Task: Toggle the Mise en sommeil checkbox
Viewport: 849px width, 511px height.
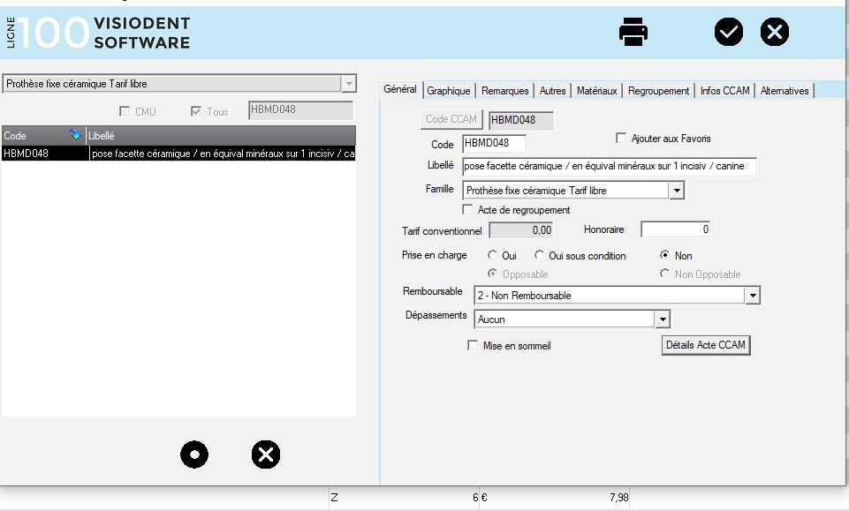Action: click(473, 346)
